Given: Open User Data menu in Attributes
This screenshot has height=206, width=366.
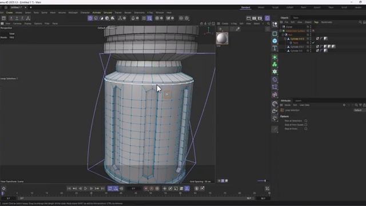Looking at the screenshot, I should point(304,105).
